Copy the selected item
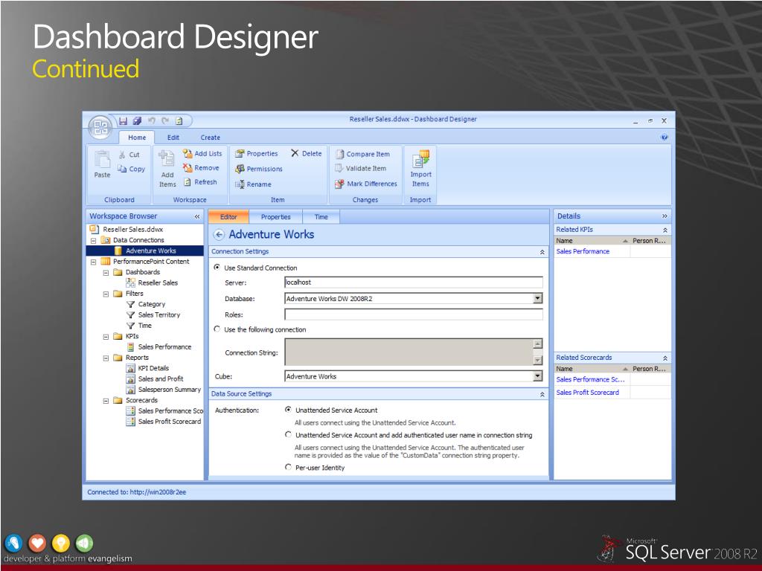The height and width of the screenshot is (571, 762). [x=131, y=169]
